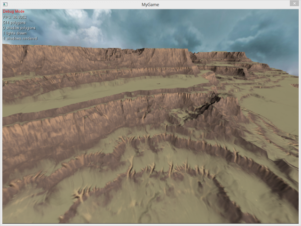Screen dimensions: 301x226
Task: Click the red Debug Mode label
Action: [x=14, y=11]
